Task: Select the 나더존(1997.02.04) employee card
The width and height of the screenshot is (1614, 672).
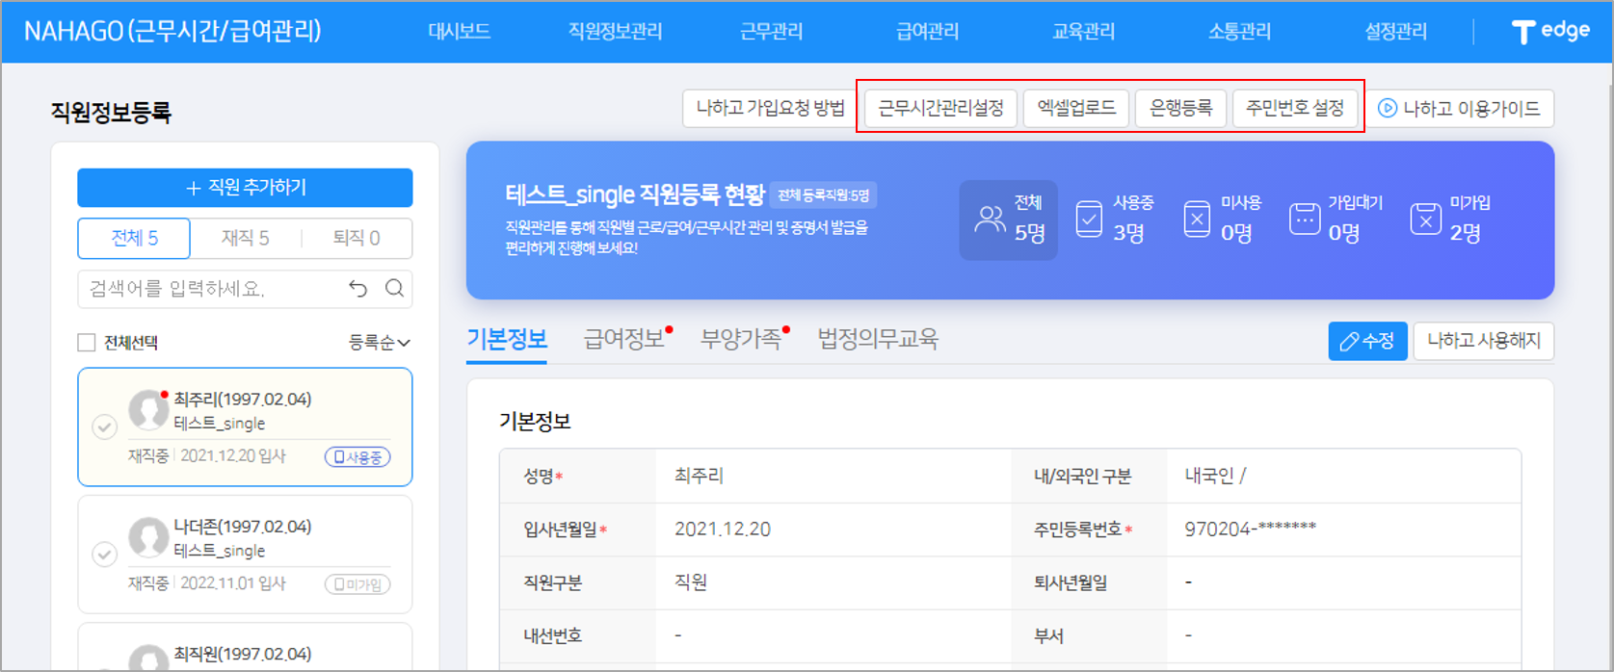Action: [245, 555]
